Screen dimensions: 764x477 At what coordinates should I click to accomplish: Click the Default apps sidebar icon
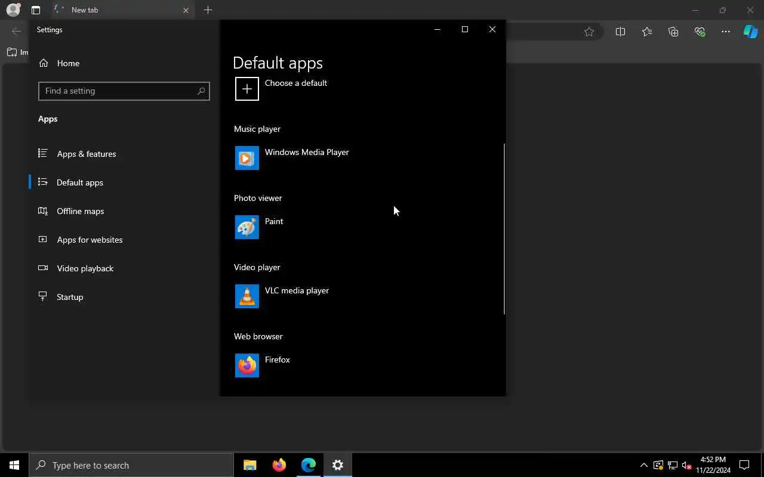click(42, 182)
